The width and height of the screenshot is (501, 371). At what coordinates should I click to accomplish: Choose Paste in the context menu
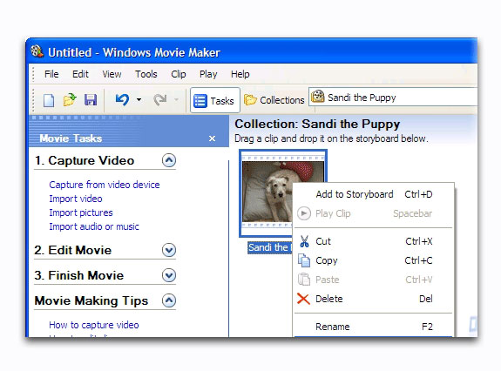click(x=373, y=280)
